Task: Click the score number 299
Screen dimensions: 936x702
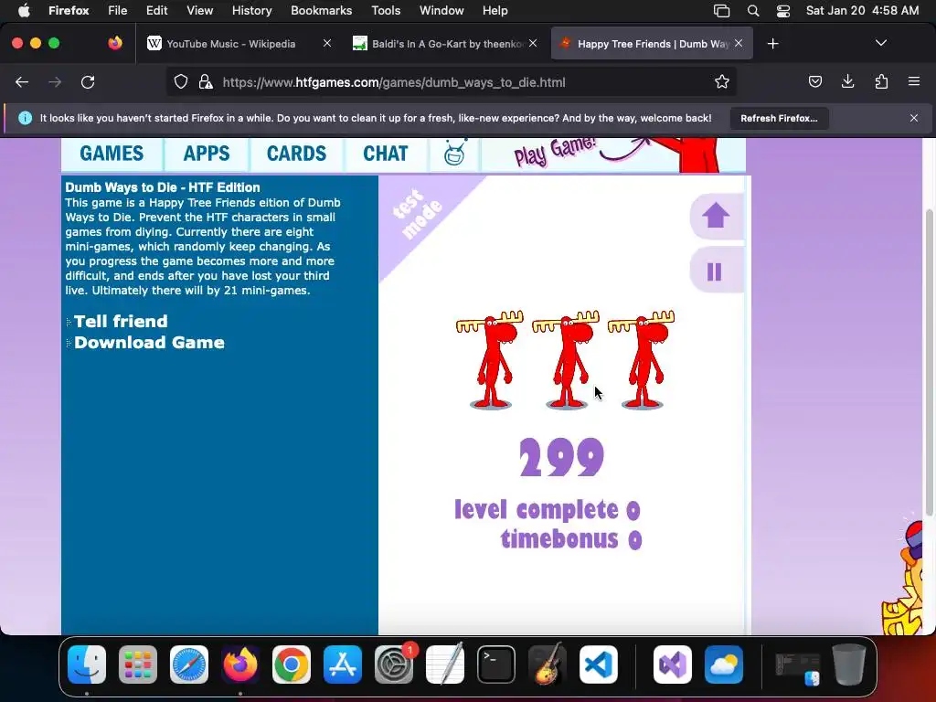Action: pos(561,457)
